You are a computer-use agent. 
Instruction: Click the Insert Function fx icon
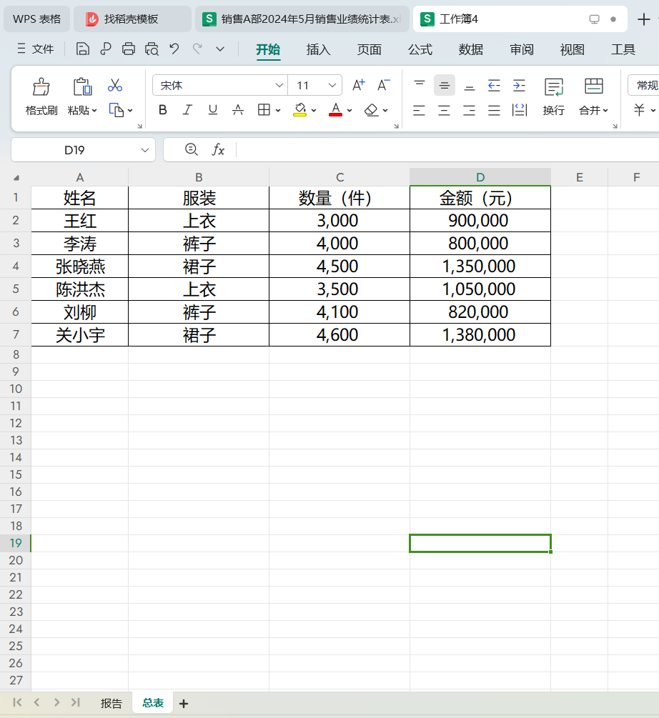pyautogui.click(x=218, y=150)
